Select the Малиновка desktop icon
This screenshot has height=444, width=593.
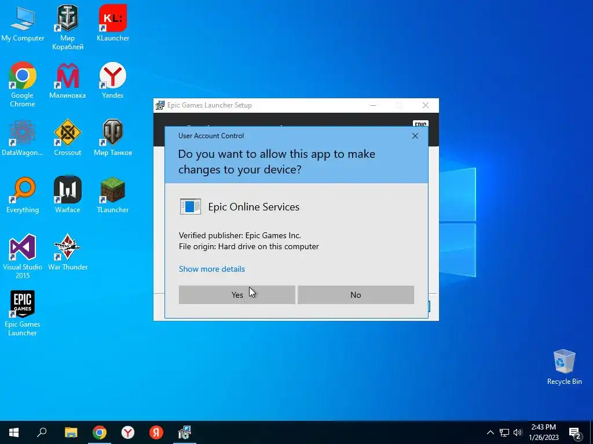point(67,80)
